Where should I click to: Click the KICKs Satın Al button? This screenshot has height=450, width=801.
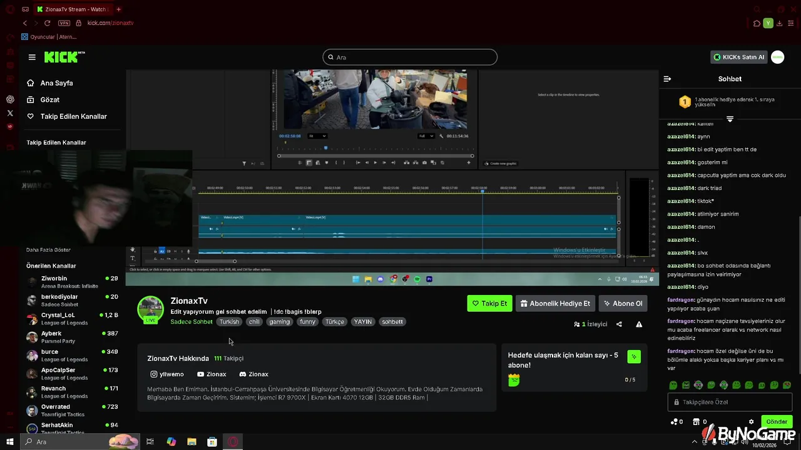[739, 57]
